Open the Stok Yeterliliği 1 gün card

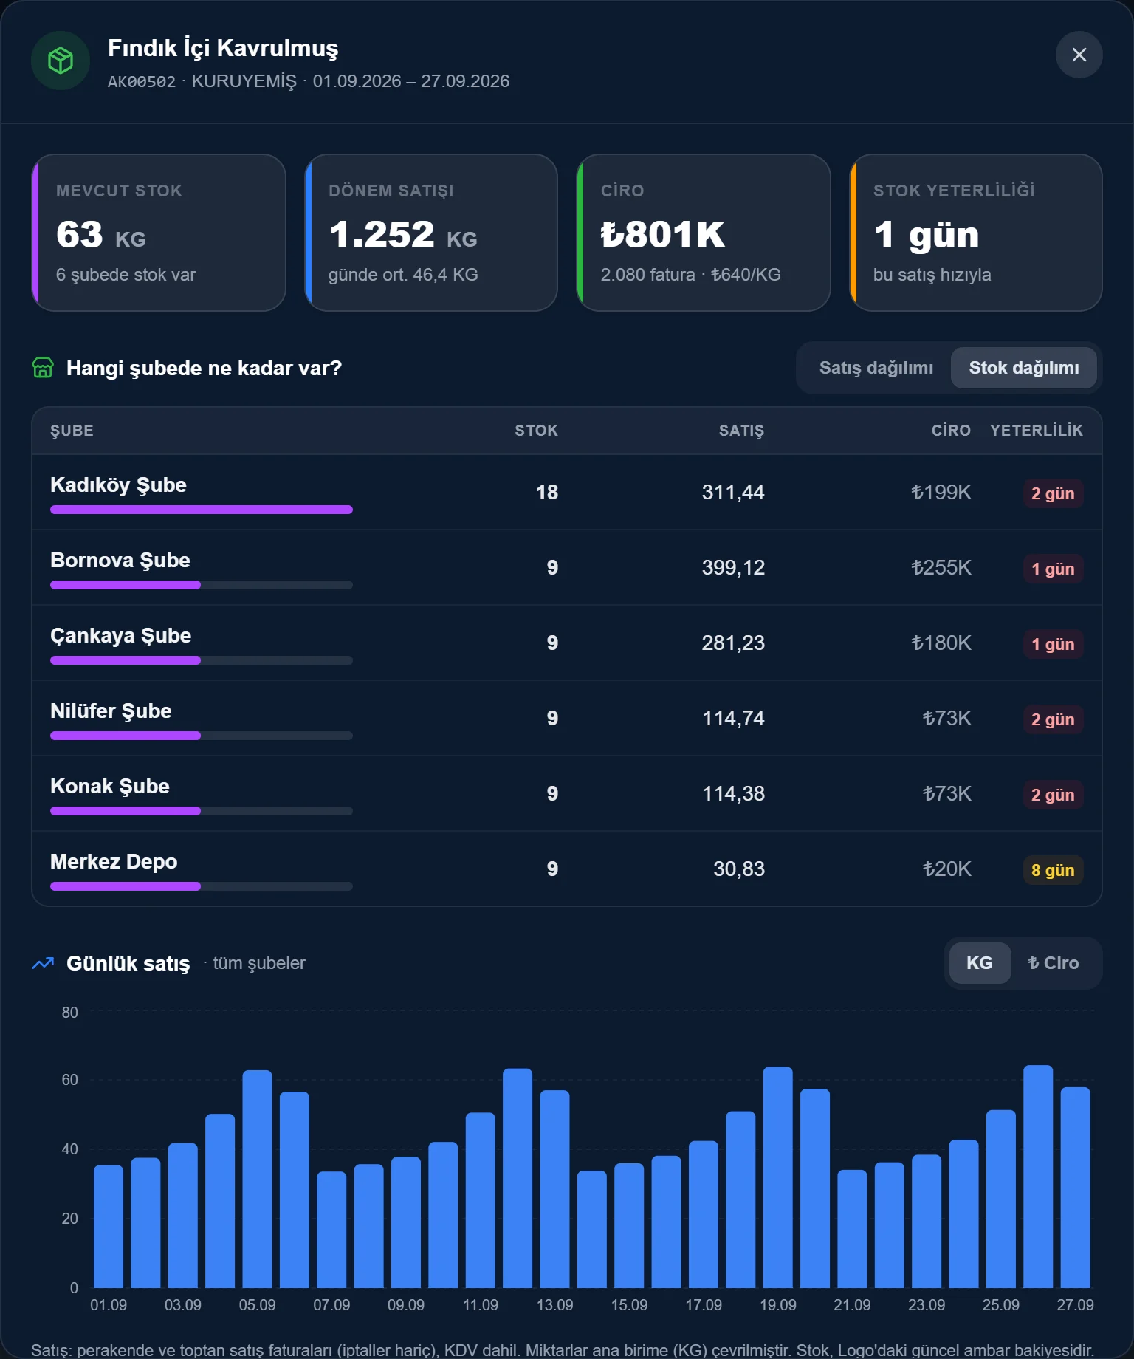tap(976, 233)
